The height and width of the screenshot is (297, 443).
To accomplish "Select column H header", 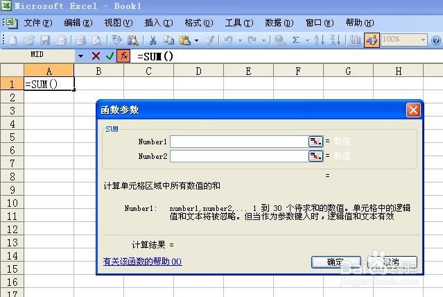I will coord(399,71).
